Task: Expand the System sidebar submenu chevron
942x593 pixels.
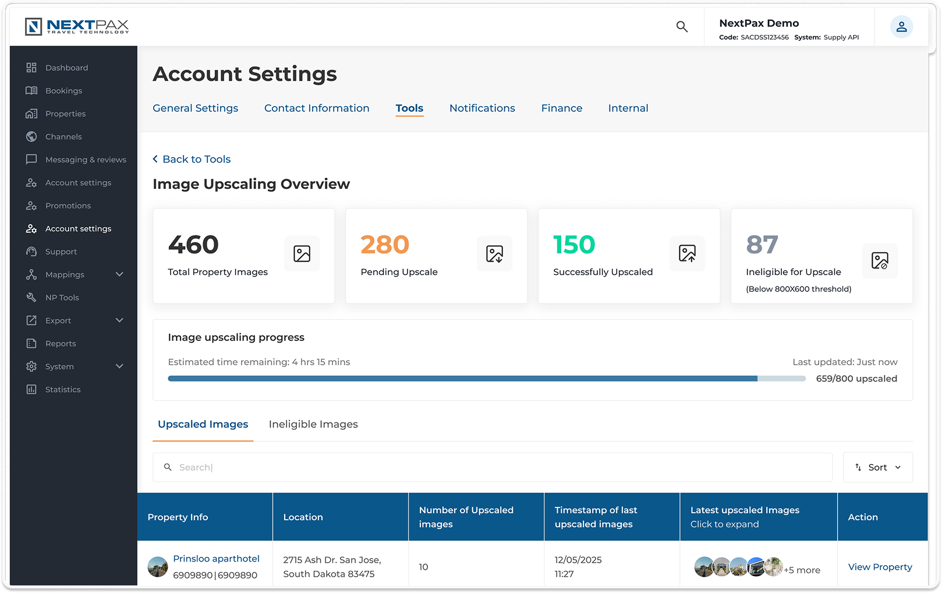Action: (119, 366)
